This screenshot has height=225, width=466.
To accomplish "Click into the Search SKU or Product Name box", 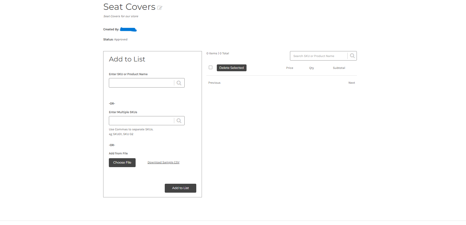I will pyautogui.click(x=318, y=56).
